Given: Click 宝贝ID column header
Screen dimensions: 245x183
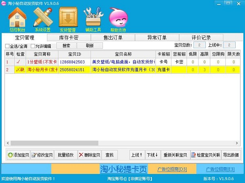Looking at the screenshot, I should [74, 54].
